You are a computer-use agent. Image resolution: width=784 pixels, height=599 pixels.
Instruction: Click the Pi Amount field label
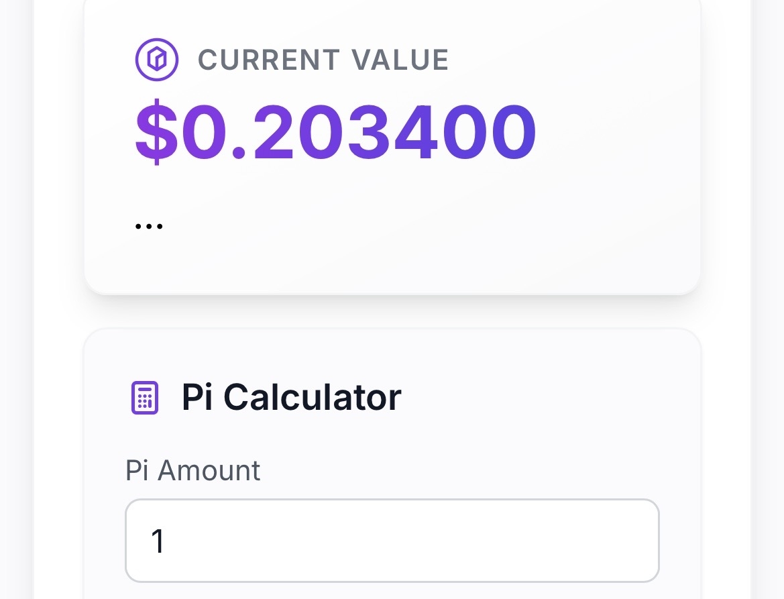(192, 471)
